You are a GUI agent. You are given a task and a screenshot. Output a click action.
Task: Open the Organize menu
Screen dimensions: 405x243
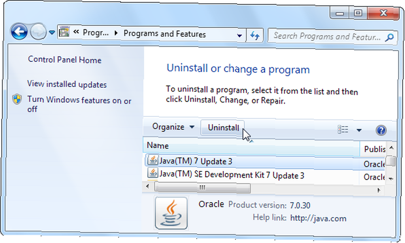pos(173,127)
